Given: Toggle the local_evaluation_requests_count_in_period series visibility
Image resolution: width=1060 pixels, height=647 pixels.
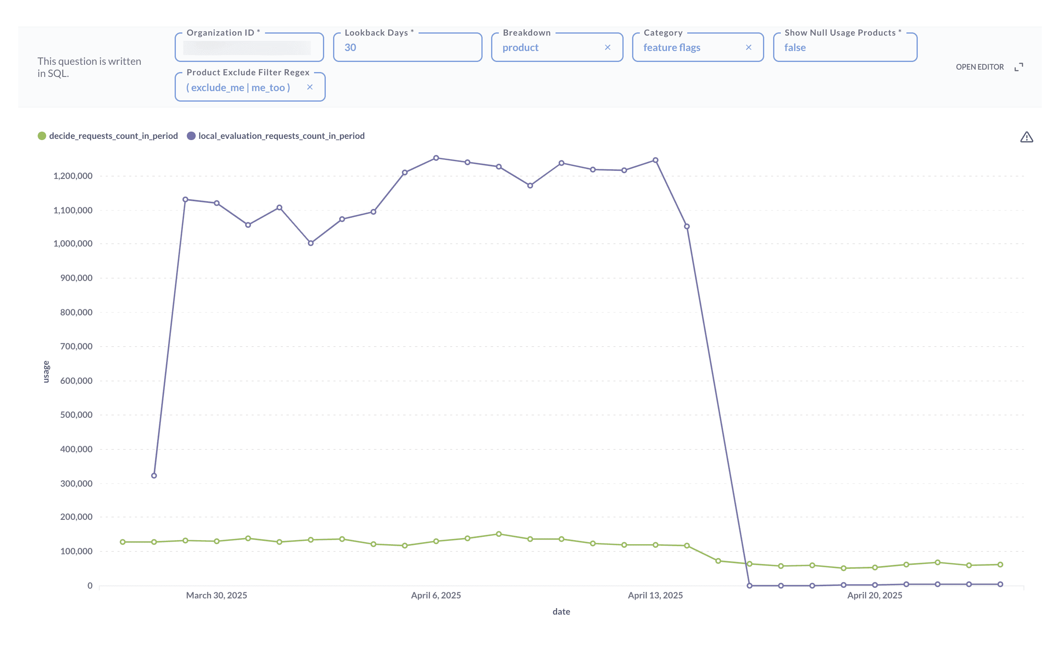Looking at the screenshot, I should click(x=281, y=135).
